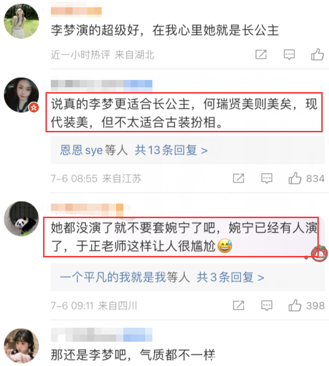
Task: Like the comment with 398 likes
Action: (295, 305)
